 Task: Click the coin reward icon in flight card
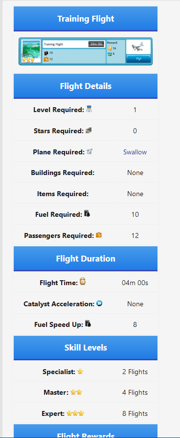110,49
